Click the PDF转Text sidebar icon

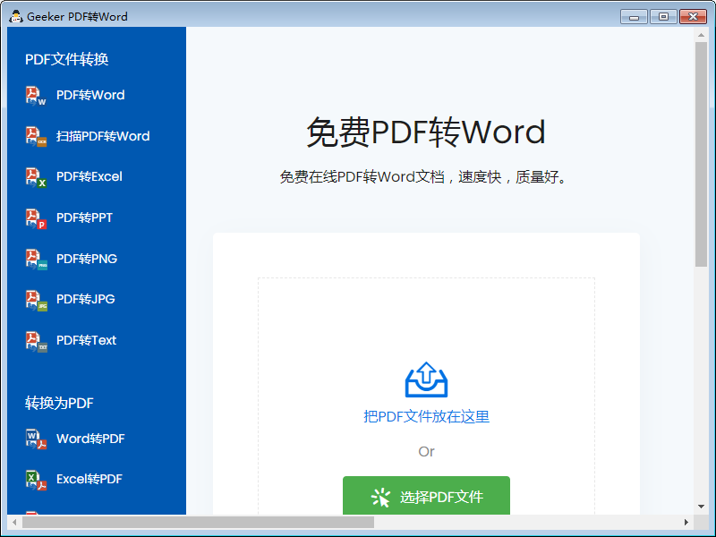pos(36,341)
